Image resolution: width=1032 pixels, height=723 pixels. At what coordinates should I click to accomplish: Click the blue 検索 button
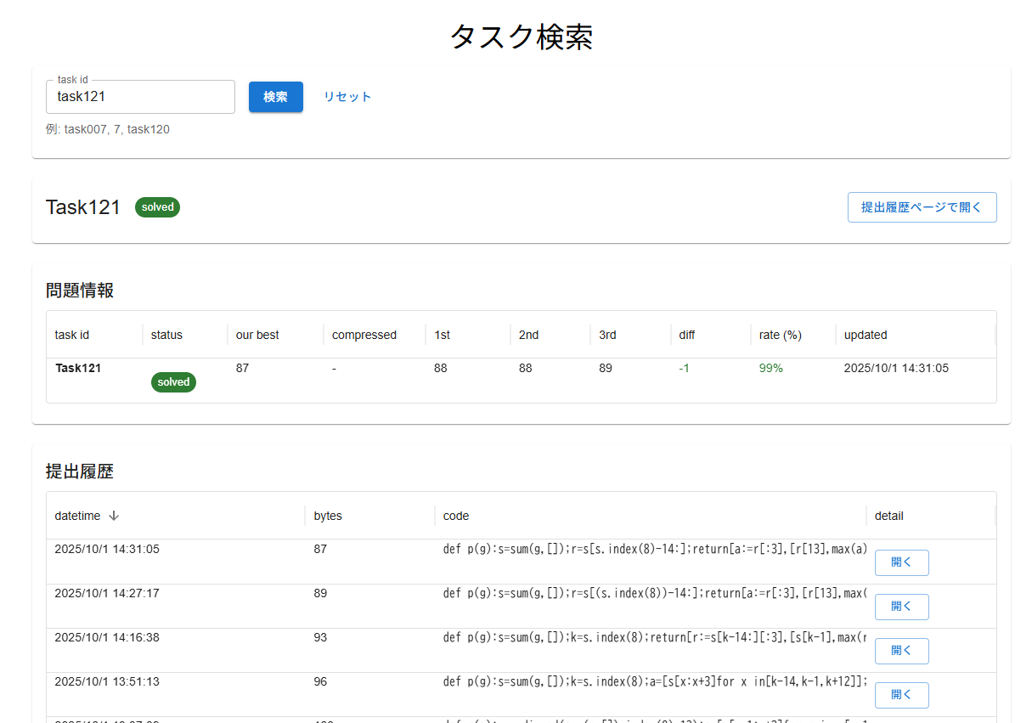coord(275,97)
